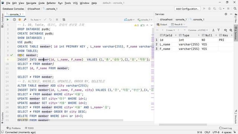The image size is (238, 134).
Task: Jump to next highlighted problem arrow
Action: 151,25
